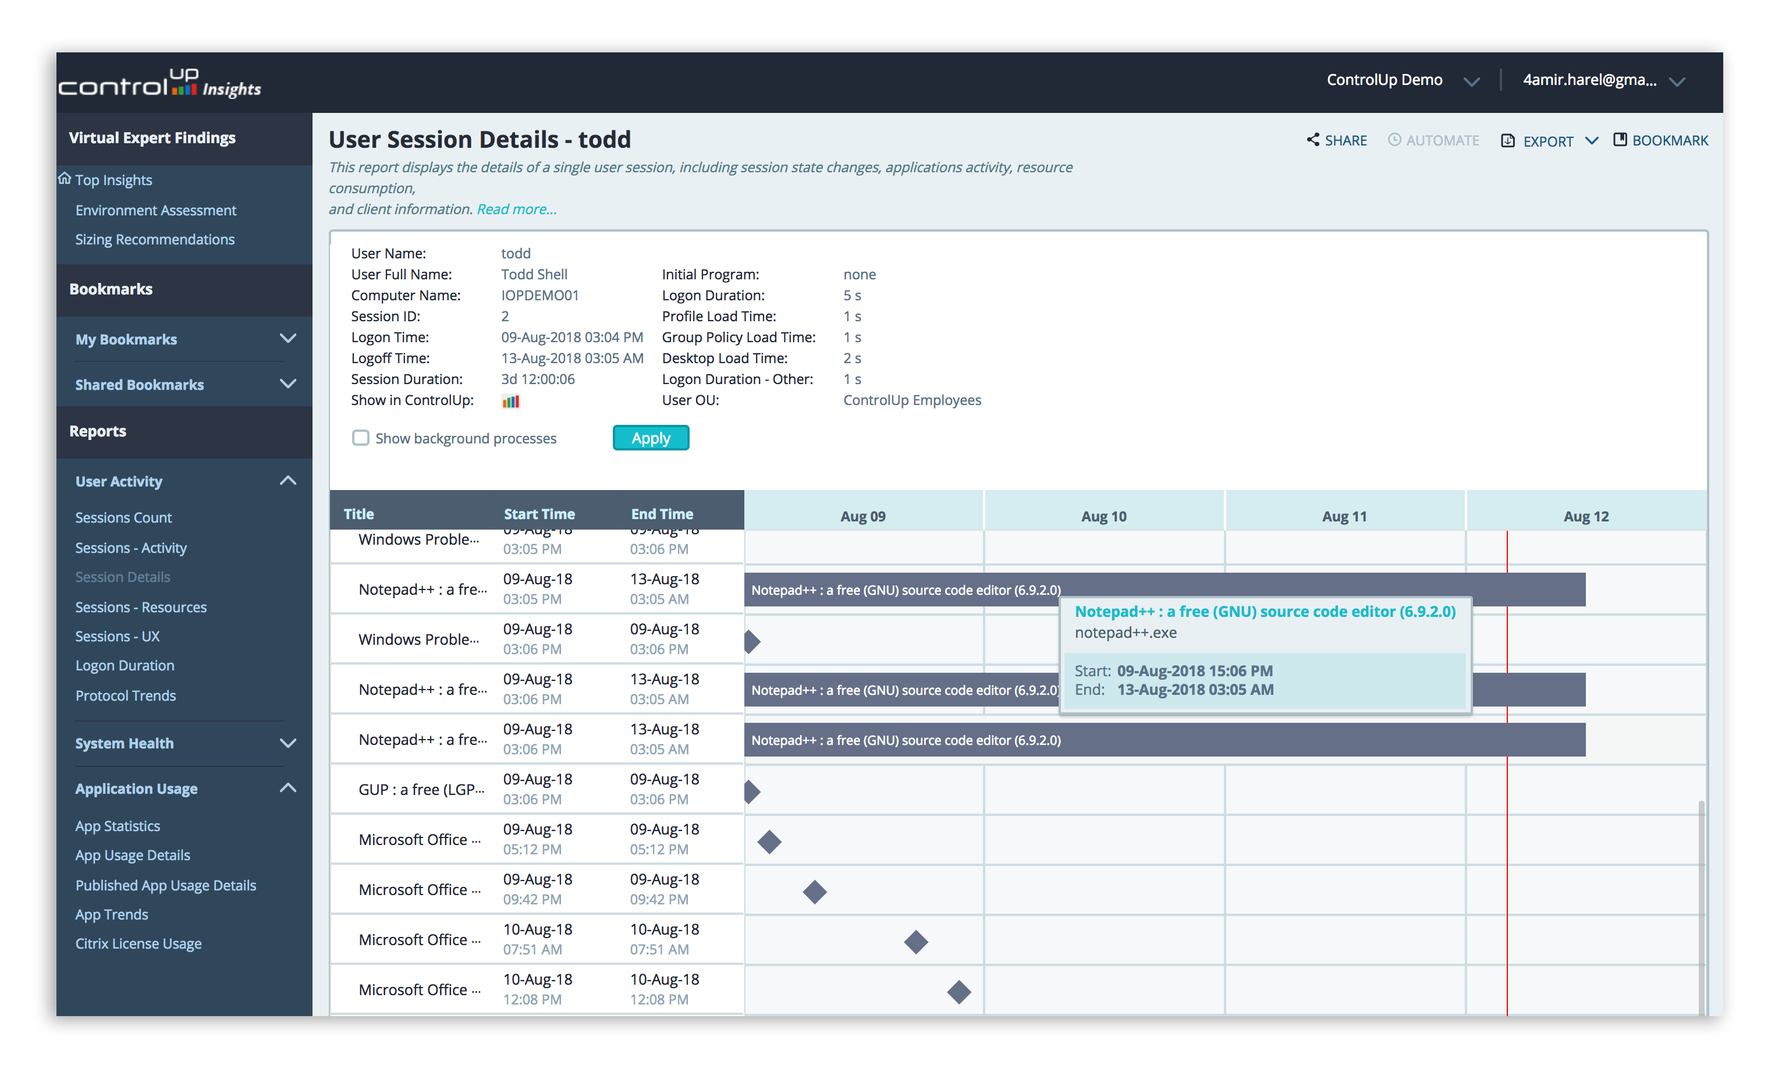Click notepad++.exe in the tooltip
The image size is (1782, 1072).
1125,632
